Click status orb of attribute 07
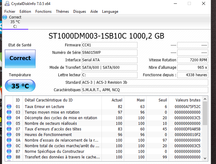The width and height of the screenshot is (216, 164). 9,129
